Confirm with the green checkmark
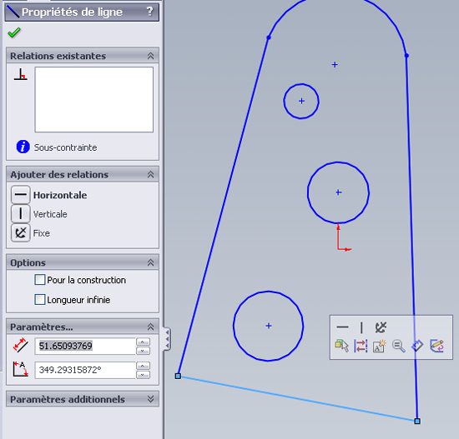 coord(14,32)
